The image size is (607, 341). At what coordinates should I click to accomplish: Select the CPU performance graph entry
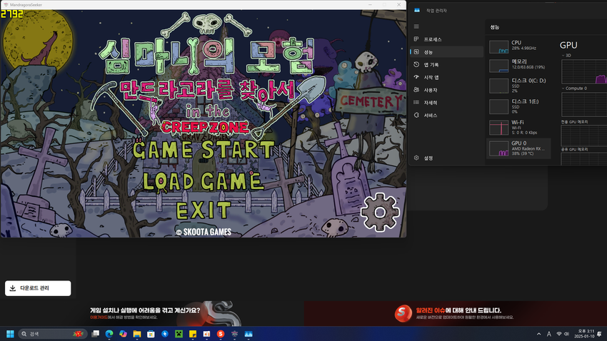point(518,46)
